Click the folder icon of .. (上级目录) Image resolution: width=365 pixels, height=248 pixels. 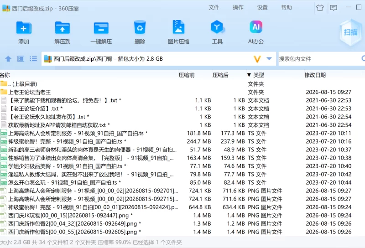coord(4,83)
